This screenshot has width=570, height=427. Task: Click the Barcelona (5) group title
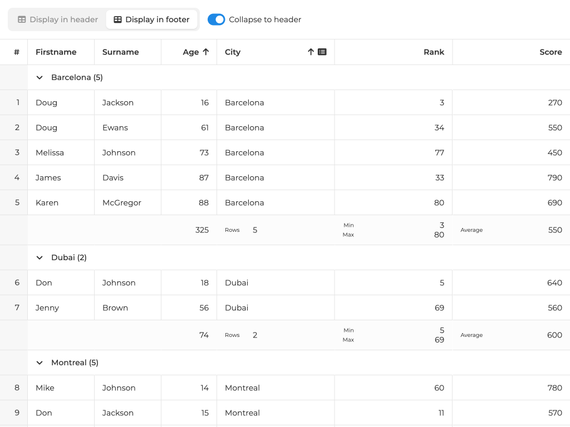point(77,77)
